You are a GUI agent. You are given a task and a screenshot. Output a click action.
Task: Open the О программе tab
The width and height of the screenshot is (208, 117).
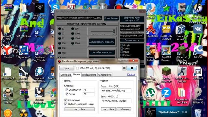tap(105, 75)
